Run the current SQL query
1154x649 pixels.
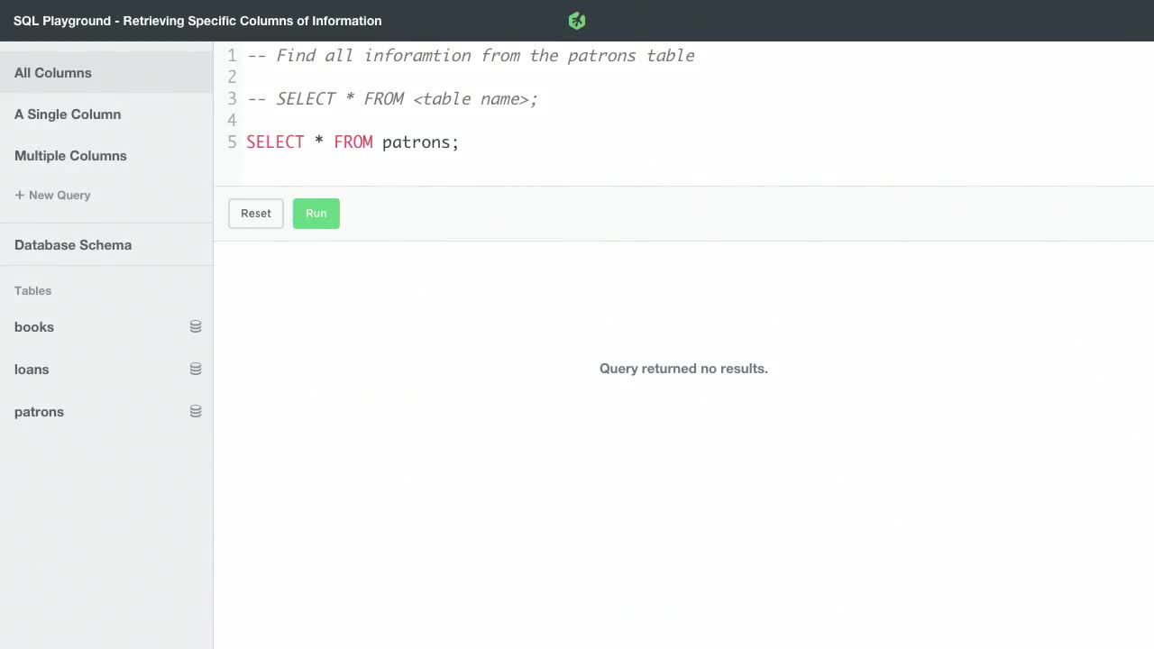[x=316, y=213]
